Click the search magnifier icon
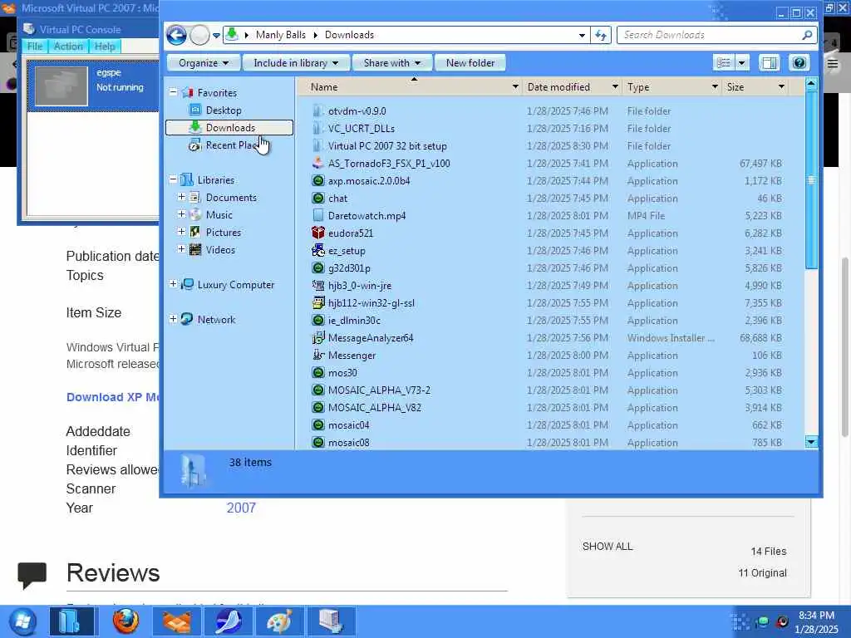Viewport: 851px width, 638px height. tap(807, 35)
